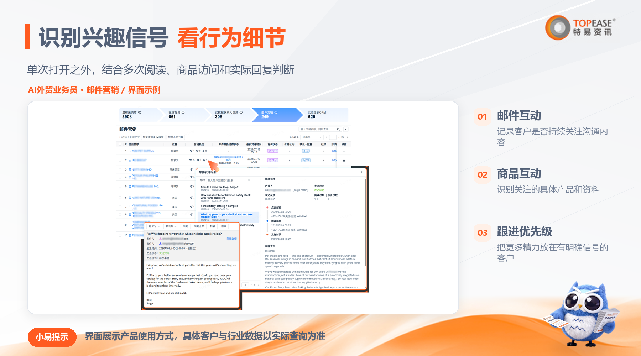The image size is (641, 356).
Task: Open the 10条/页 page size dropdown
Action: tap(312, 137)
